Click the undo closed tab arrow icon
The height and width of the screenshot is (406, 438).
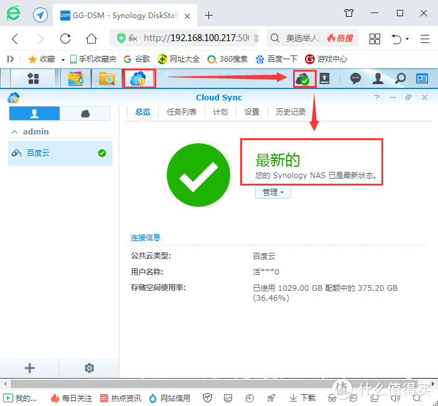pos(397,39)
